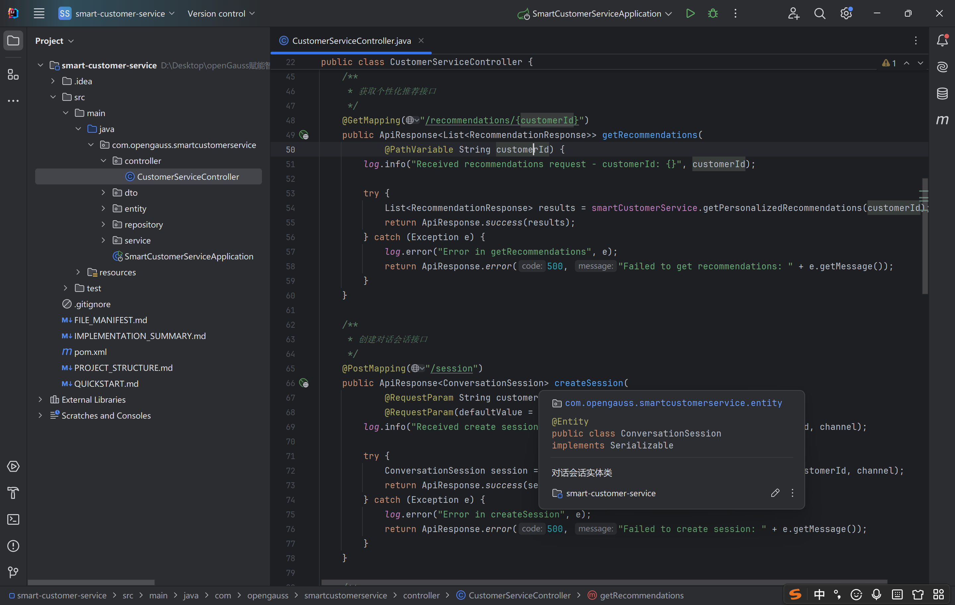Toggle the Project tool window folder icon

(14, 40)
